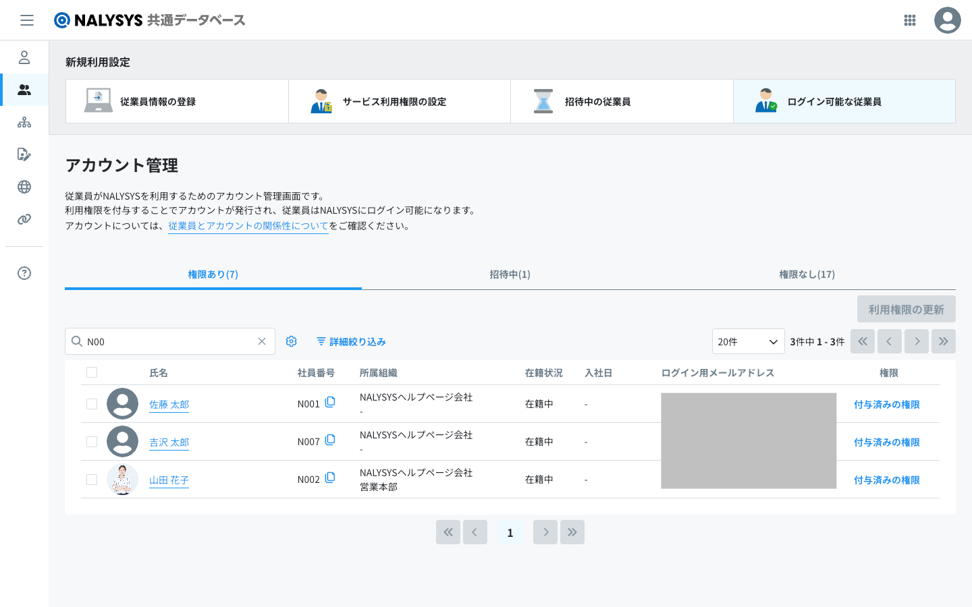This screenshot has width=972, height=607.
Task: Switch to the 招待中(1) tab
Action: (510, 274)
